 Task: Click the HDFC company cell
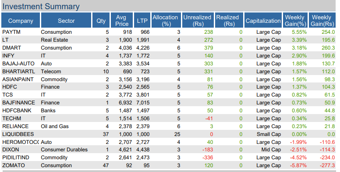click(x=10, y=87)
